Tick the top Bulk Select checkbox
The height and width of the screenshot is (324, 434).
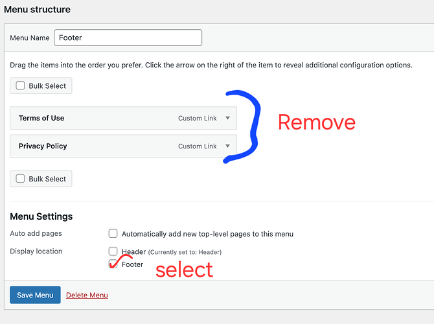(x=20, y=86)
